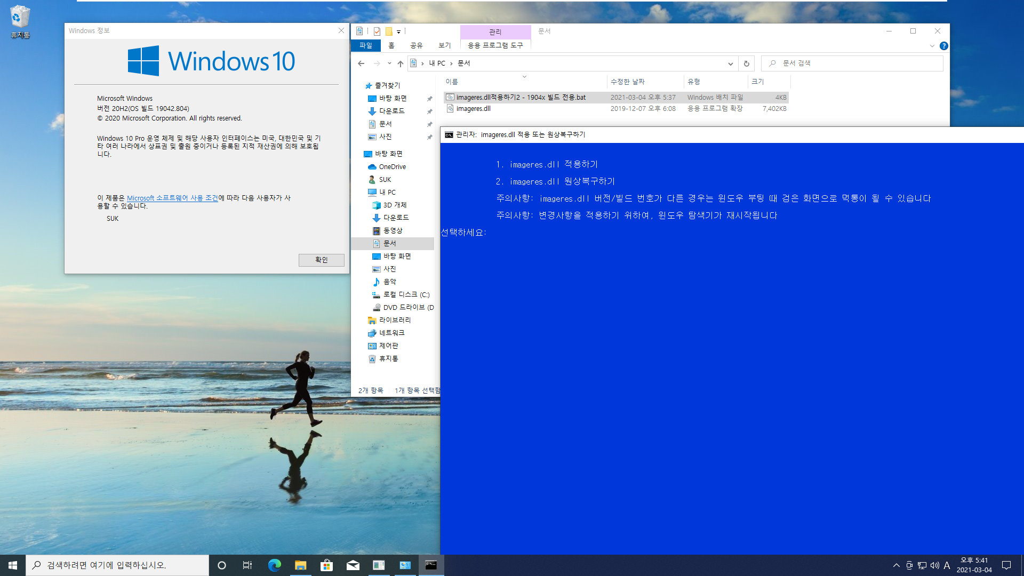
Task: Open Microsoft 소프트웨어 사용 조건 link
Action: [x=172, y=198]
